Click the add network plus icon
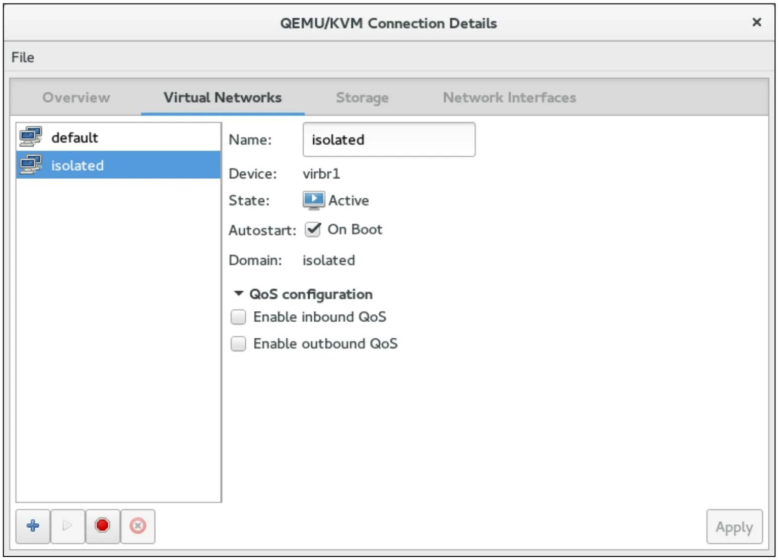This screenshot has height=560, width=779. point(33,526)
